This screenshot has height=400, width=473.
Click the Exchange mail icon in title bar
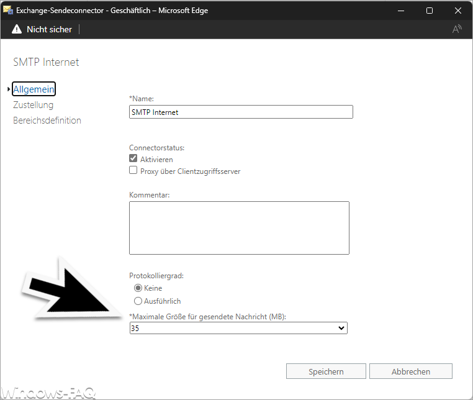[x=8, y=11]
